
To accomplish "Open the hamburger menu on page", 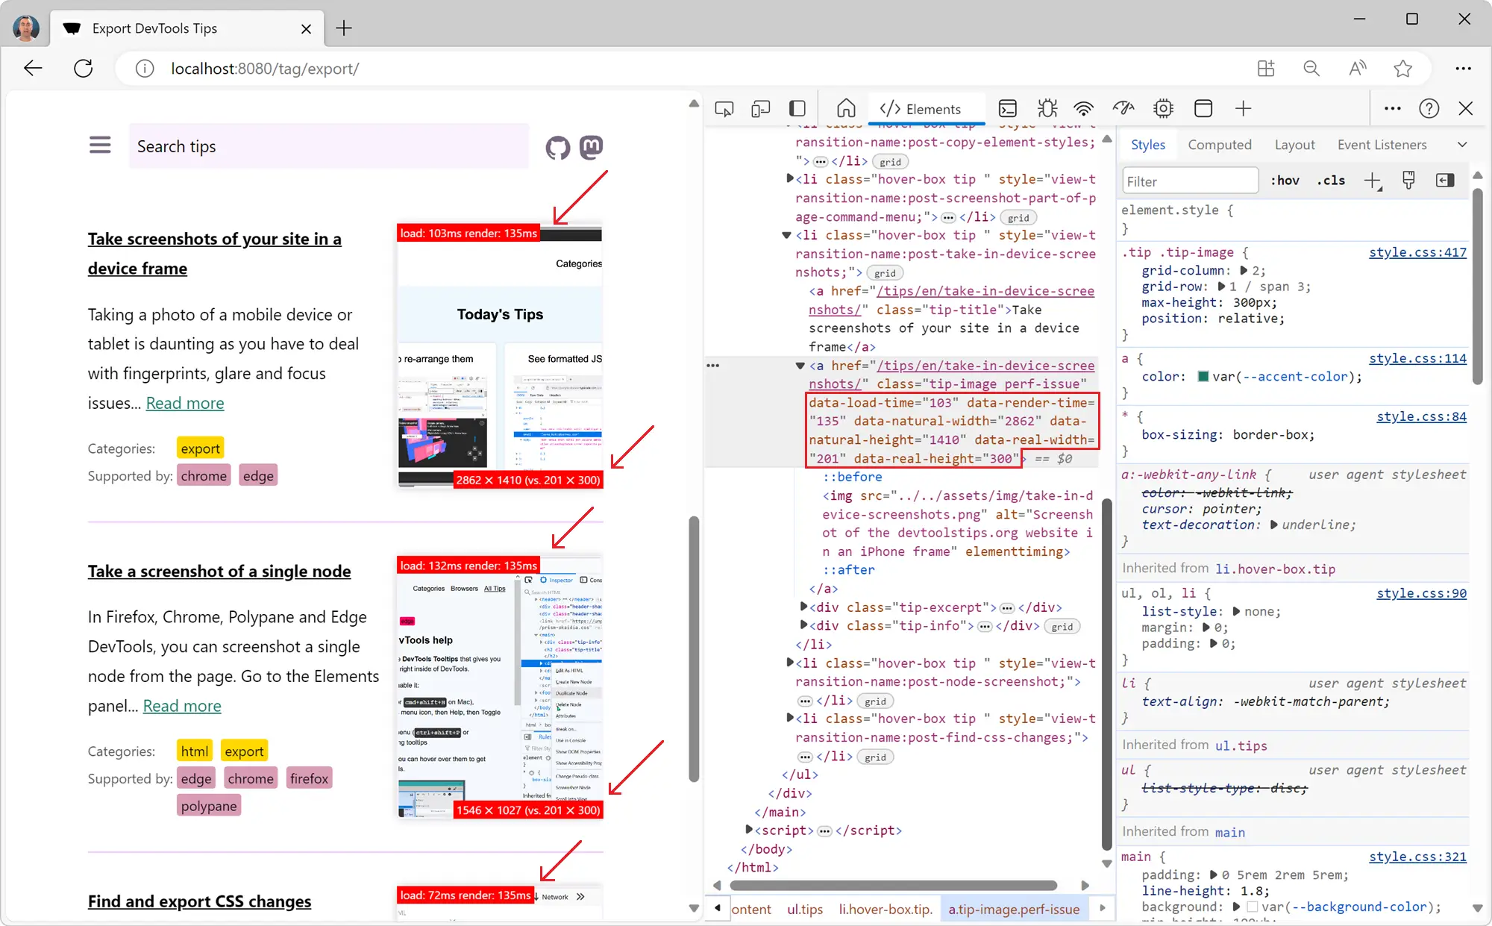I will tap(100, 145).
